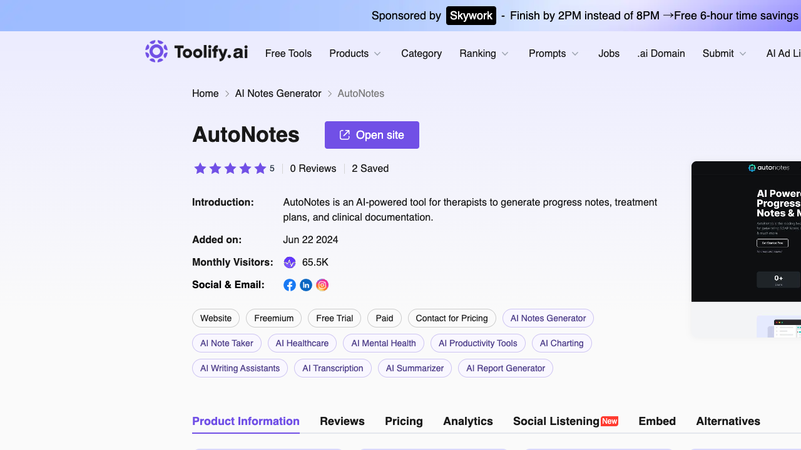This screenshot has height=450, width=801.
Task: Click the monthly visitors traffic icon
Action: coord(290,262)
